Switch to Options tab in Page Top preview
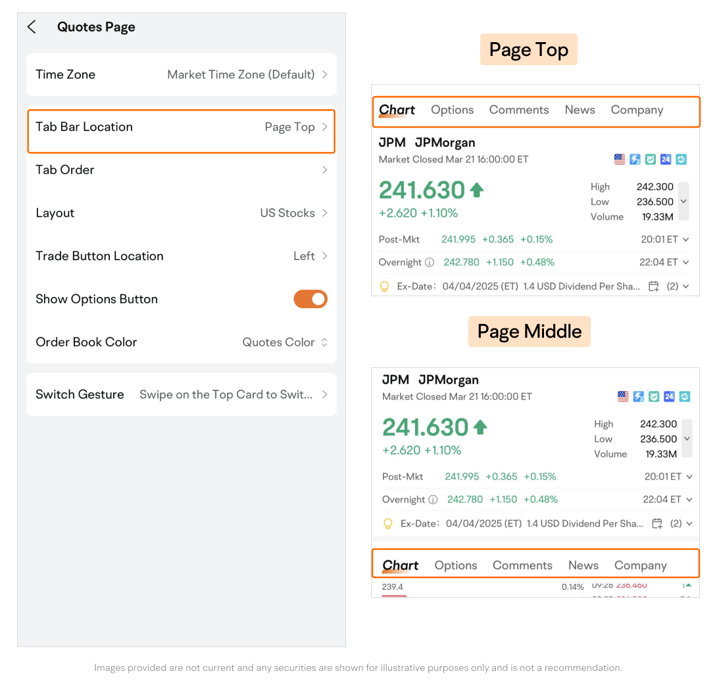The image size is (717, 686). pos(452,110)
